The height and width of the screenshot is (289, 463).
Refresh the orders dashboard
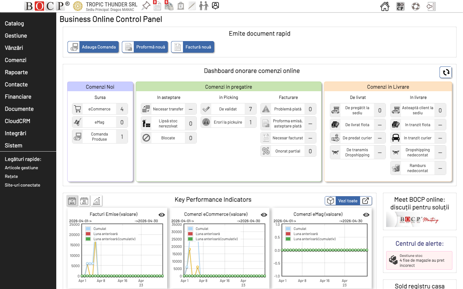click(446, 72)
